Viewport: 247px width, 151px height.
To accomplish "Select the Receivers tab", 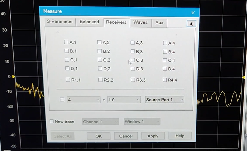I will tap(116, 22).
